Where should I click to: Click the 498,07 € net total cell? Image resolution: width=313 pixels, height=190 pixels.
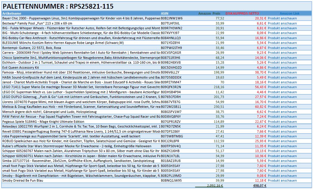coord(259,186)
